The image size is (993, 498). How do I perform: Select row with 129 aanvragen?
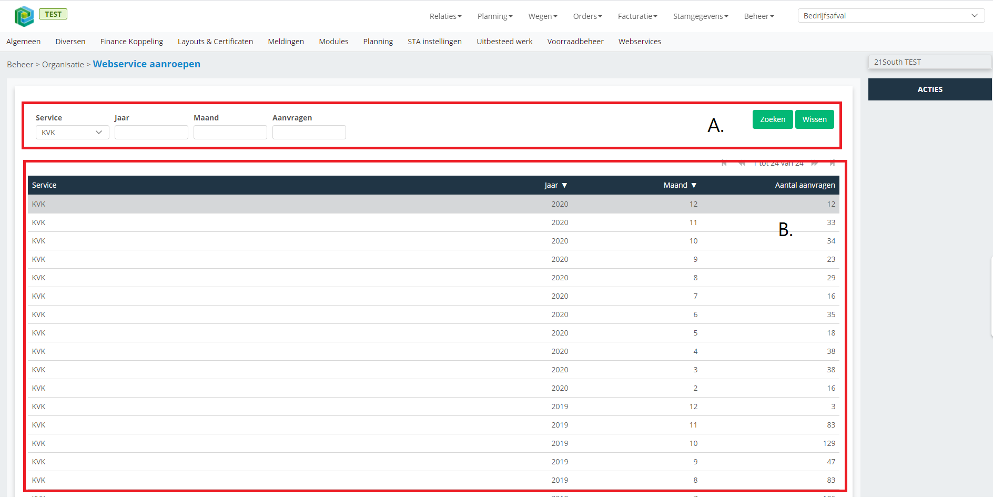433,443
